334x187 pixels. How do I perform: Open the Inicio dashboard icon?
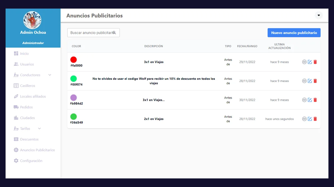(x=16, y=53)
